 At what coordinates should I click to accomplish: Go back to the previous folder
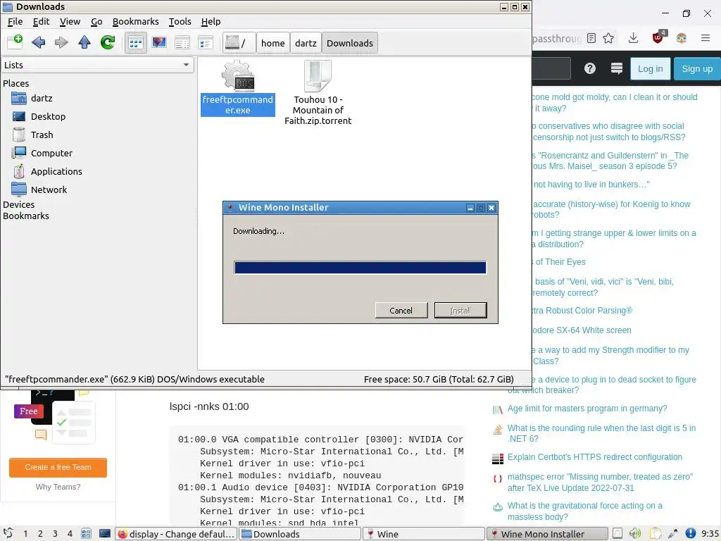click(38, 43)
